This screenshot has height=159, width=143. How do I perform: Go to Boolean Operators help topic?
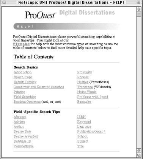(x=27, y=102)
